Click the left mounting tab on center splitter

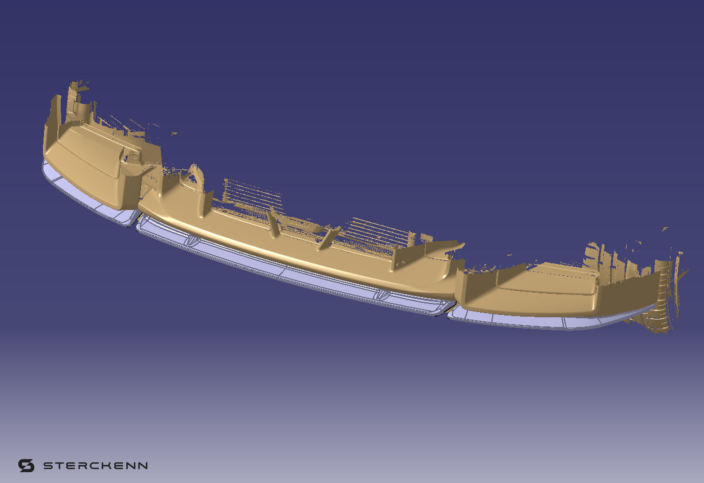coord(192,240)
